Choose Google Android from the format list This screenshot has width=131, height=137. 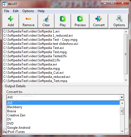63,128
